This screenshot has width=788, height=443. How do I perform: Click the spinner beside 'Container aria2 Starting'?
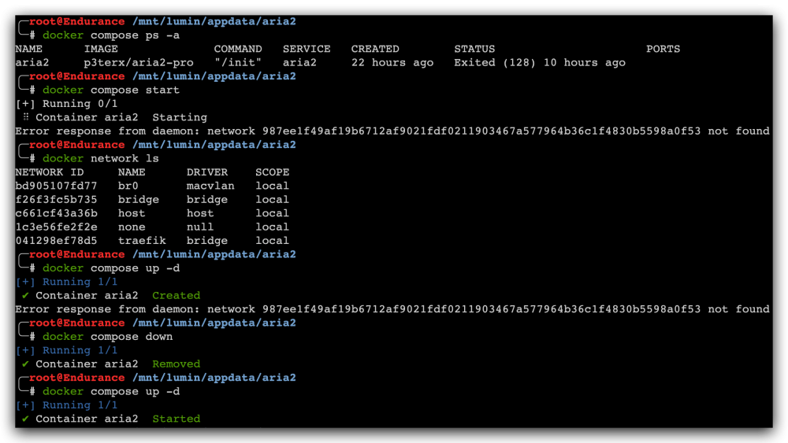click(26, 117)
